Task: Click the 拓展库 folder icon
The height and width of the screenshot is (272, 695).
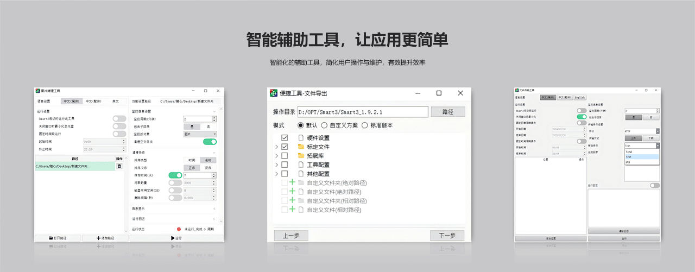Action: coord(301,156)
